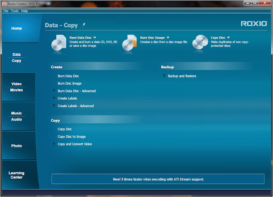
Task: Close the Roxio Creator window
Action: coord(265,3)
